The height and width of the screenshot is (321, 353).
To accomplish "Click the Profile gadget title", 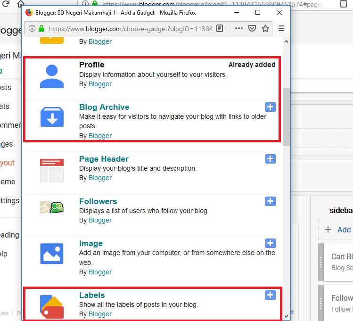I will [91, 65].
